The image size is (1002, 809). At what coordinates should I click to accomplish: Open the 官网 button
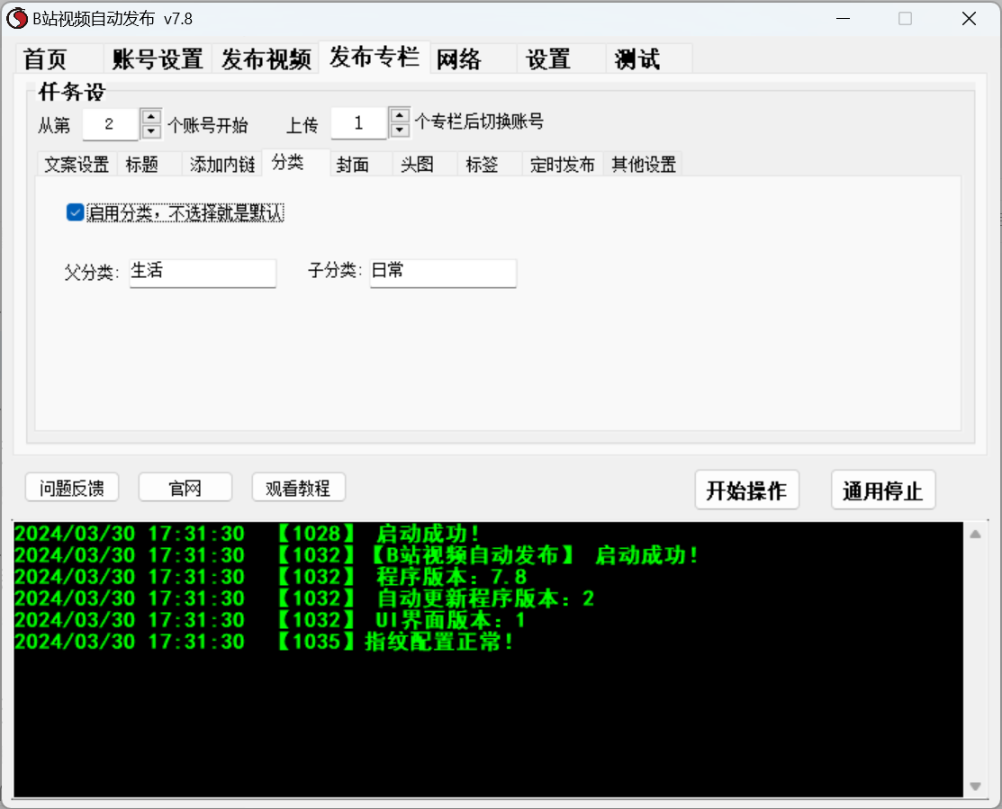(x=185, y=488)
